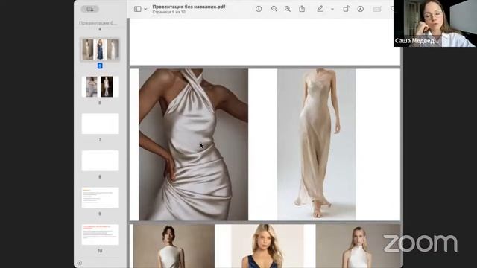Click the document title Презентация без названия.pdf
477x268 pixels.
point(189,7)
